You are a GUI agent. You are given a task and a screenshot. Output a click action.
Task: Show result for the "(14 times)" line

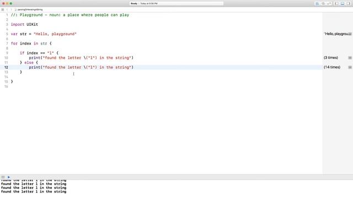[350, 67]
